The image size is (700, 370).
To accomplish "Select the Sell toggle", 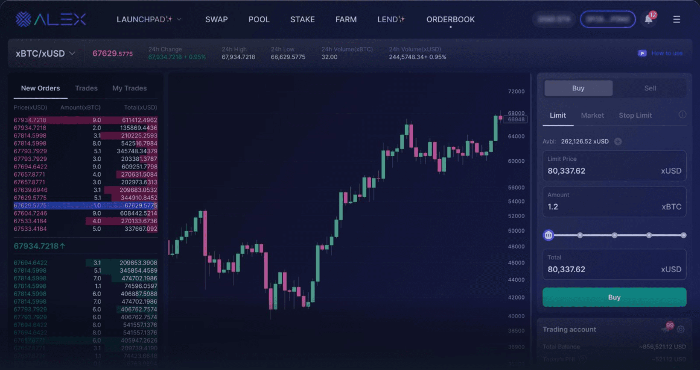I will click(x=650, y=88).
